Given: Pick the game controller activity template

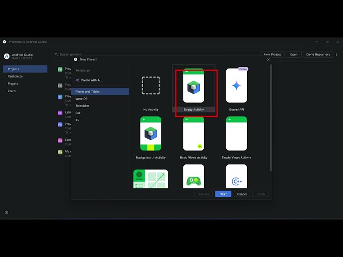Looking at the screenshot, I should click(193, 176).
